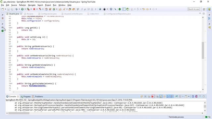Click the console horizontal scrollbar thumb
This screenshot has height=119, width=212.
coord(19,113)
